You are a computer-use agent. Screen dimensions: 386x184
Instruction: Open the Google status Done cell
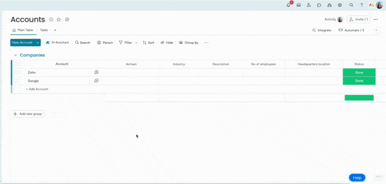tap(359, 81)
